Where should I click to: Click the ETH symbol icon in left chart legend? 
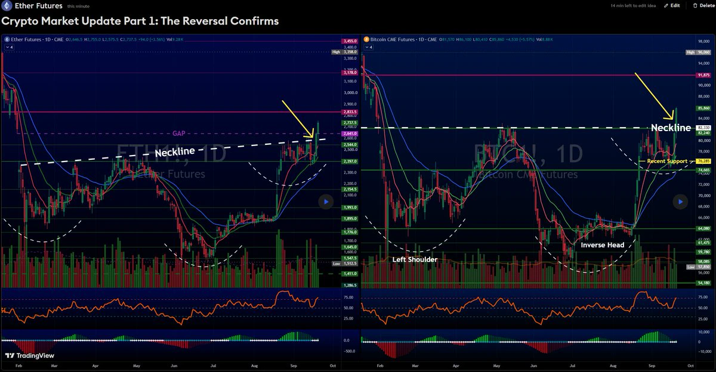tap(7, 39)
